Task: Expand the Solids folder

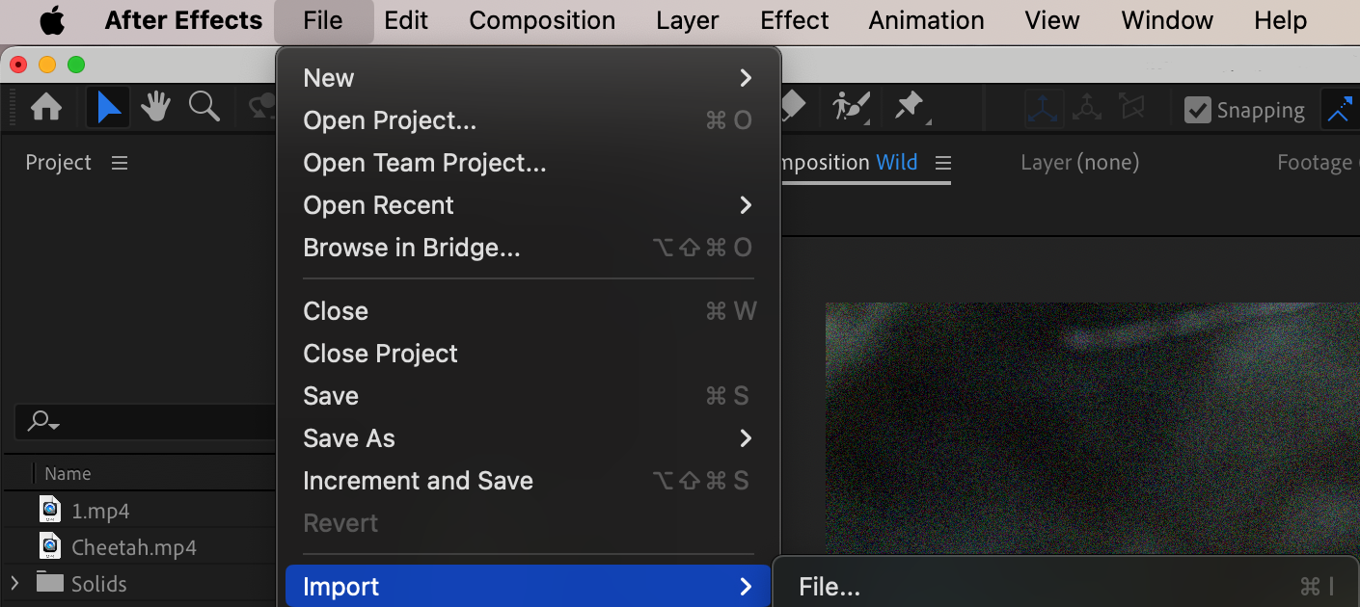Action: coord(14,583)
